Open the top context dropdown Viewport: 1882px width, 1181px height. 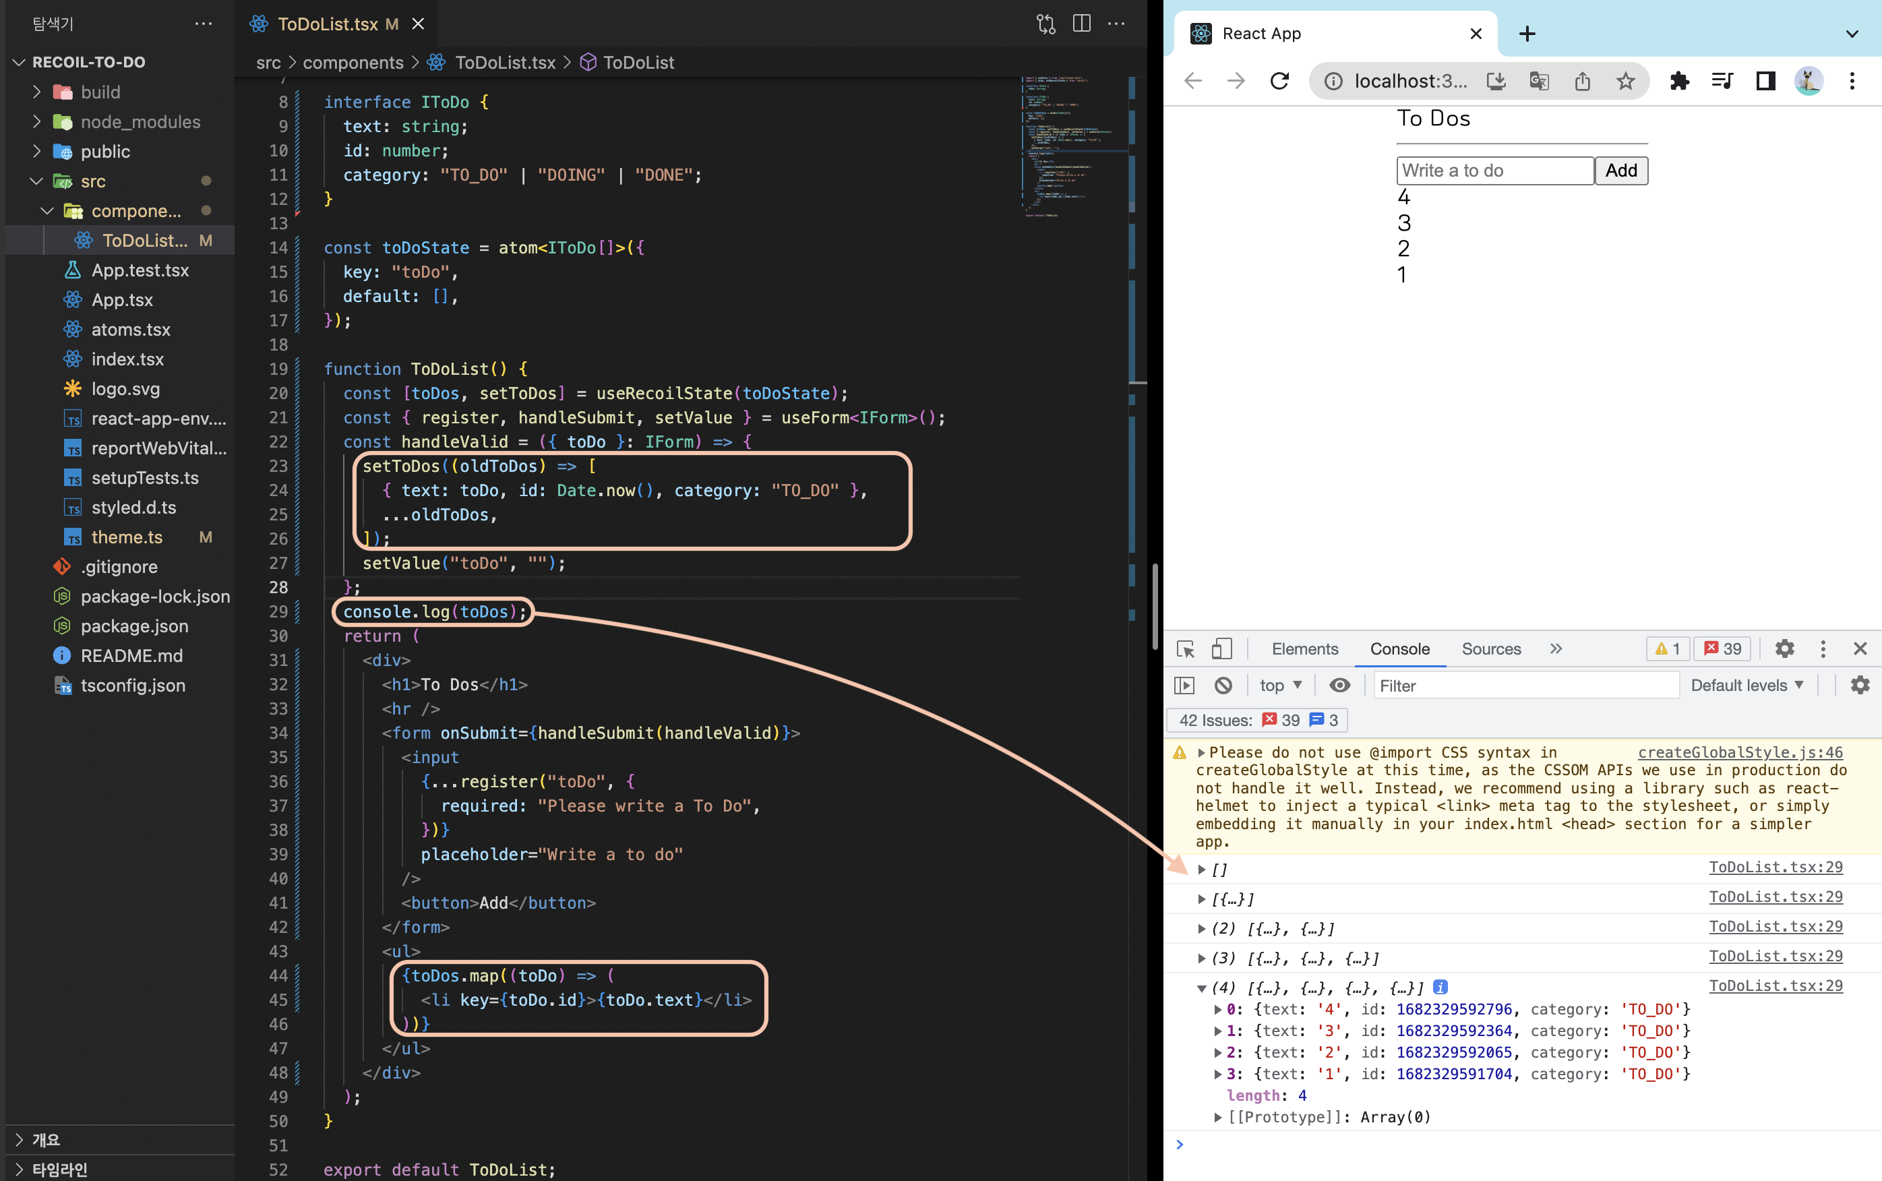coord(1280,686)
